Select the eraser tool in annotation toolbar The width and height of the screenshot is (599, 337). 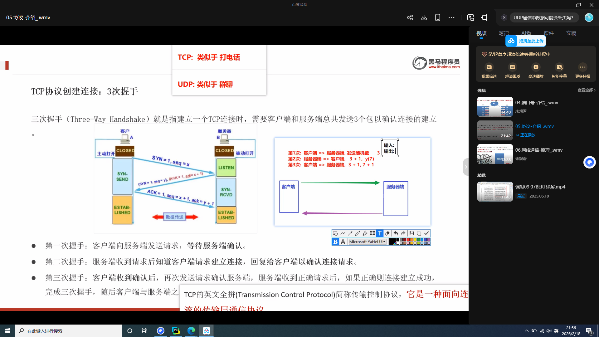click(x=387, y=233)
